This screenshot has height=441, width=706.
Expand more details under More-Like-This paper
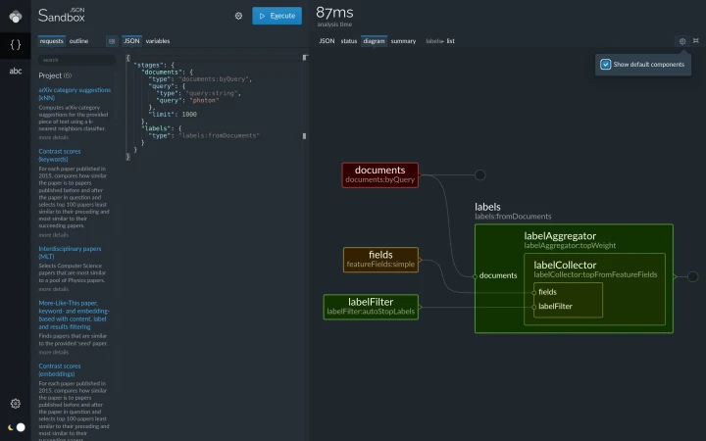click(54, 352)
